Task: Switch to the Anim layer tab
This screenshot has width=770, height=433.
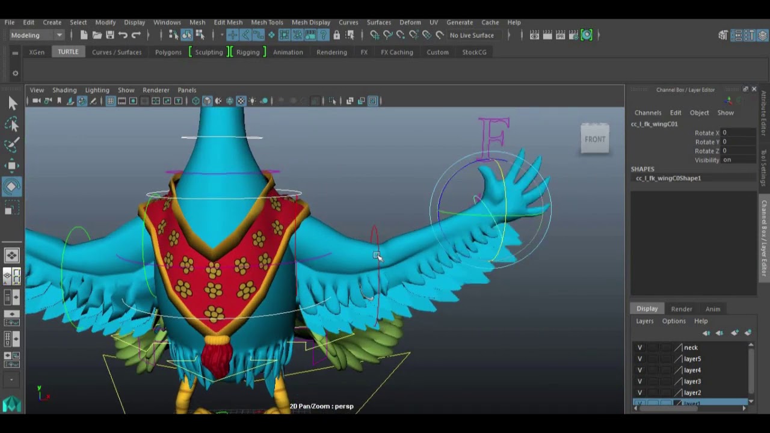Action: [713, 309]
